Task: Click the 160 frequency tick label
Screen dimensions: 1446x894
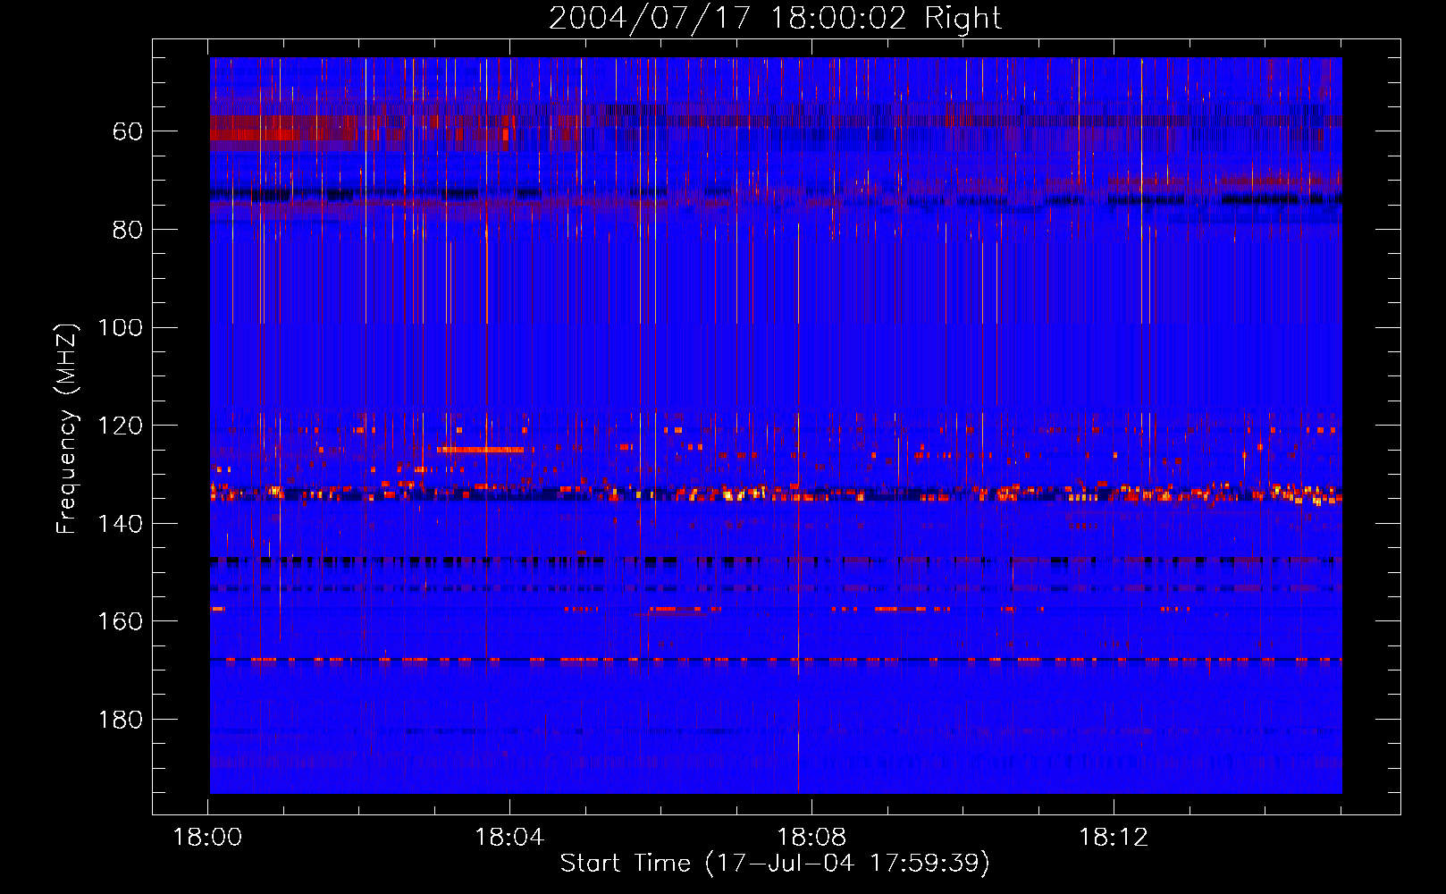Action: click(121, 621)
